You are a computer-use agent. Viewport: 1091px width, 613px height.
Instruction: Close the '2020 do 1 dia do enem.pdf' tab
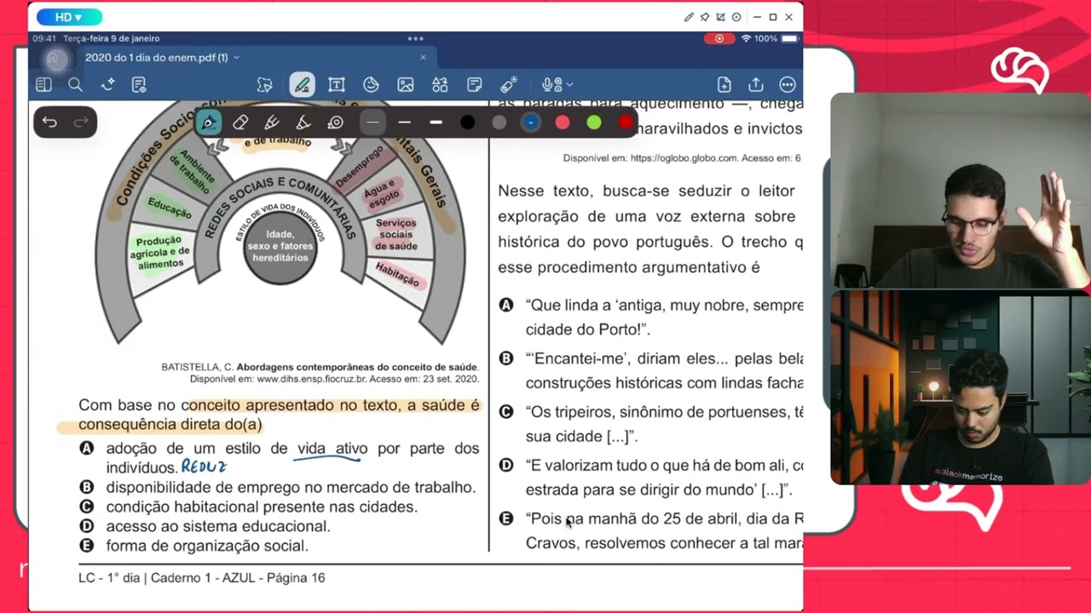(x=423, y=58)
